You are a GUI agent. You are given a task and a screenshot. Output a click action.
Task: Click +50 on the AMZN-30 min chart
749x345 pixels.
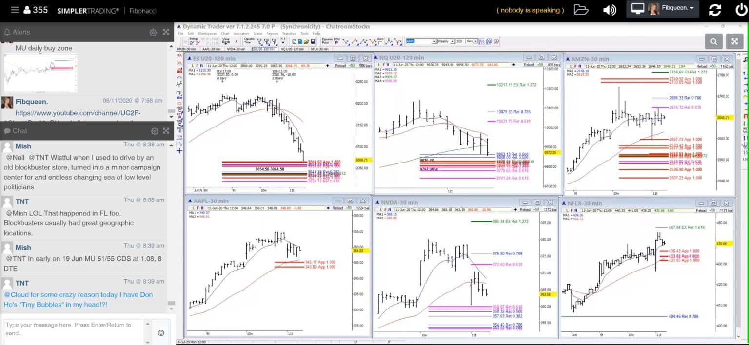(x=713, y=66)
